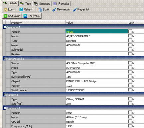The height and width of the screenshot is (128, 144).
Task: Open the Remarks tab
Action: pos(61,4)
